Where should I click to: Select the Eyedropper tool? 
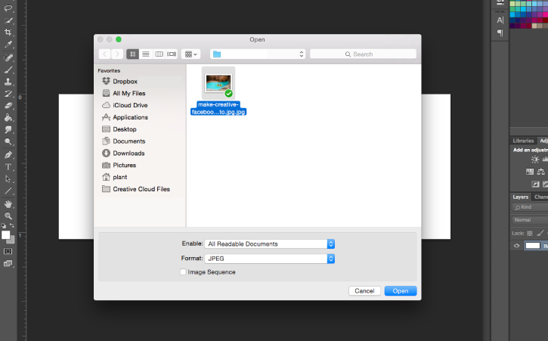pos(8,45)
